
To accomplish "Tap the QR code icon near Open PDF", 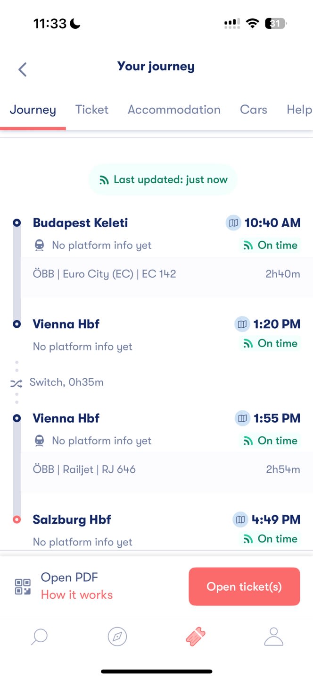I will pyautogui.click(x=23, y=586).
